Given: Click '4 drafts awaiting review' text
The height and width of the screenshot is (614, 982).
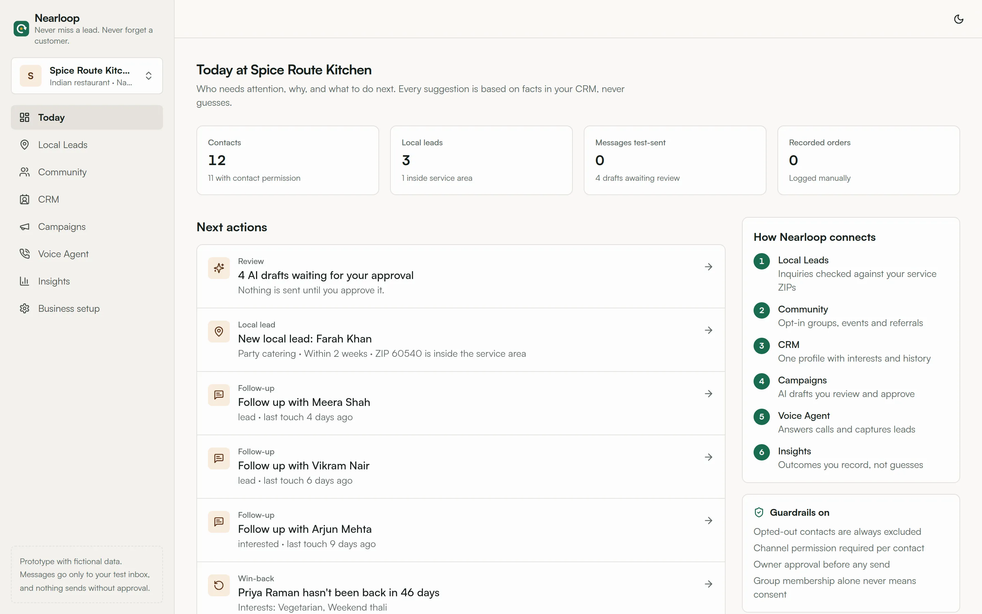Looking at the screenshot, I should (x=637, y=178).
